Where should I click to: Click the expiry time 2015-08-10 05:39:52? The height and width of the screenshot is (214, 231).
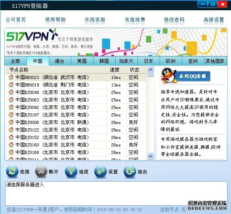pyautogui.click(x=119, y=209)
